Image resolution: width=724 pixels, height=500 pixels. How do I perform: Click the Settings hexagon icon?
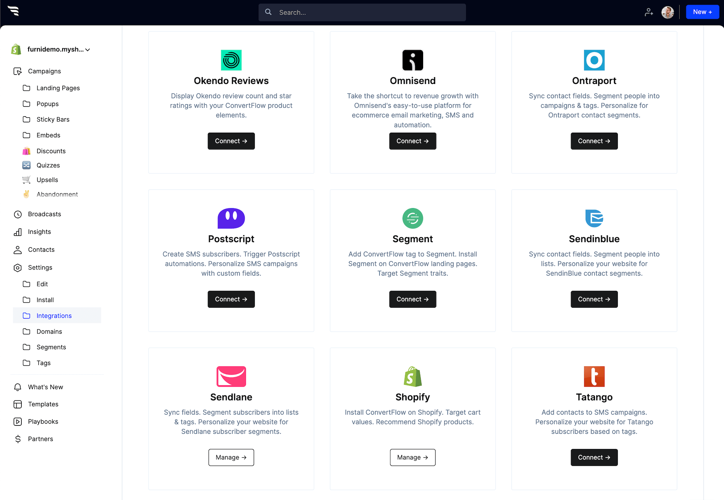click(18, 268)
